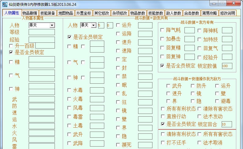
Task: Check the 土毒 checkbox
Action: tap(69, 125)
